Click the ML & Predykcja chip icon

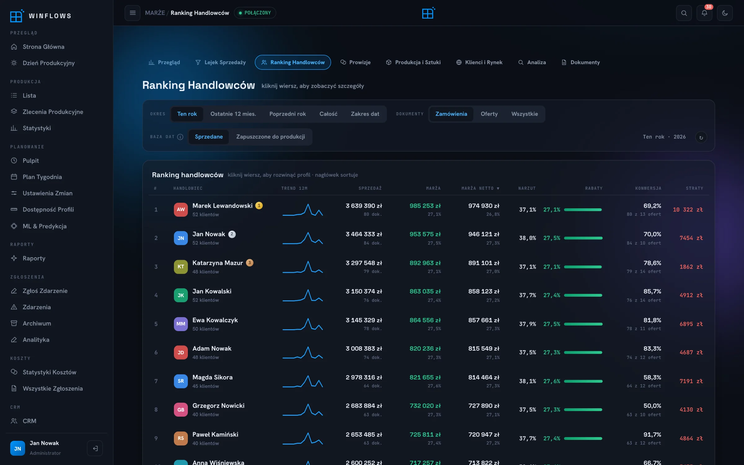click(14, 226)
